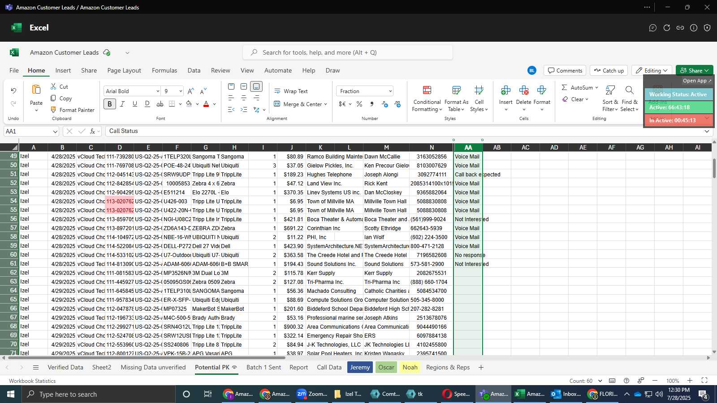Click the Borders icon
This screenshot has height=403, width=717.
click(172, 104)
